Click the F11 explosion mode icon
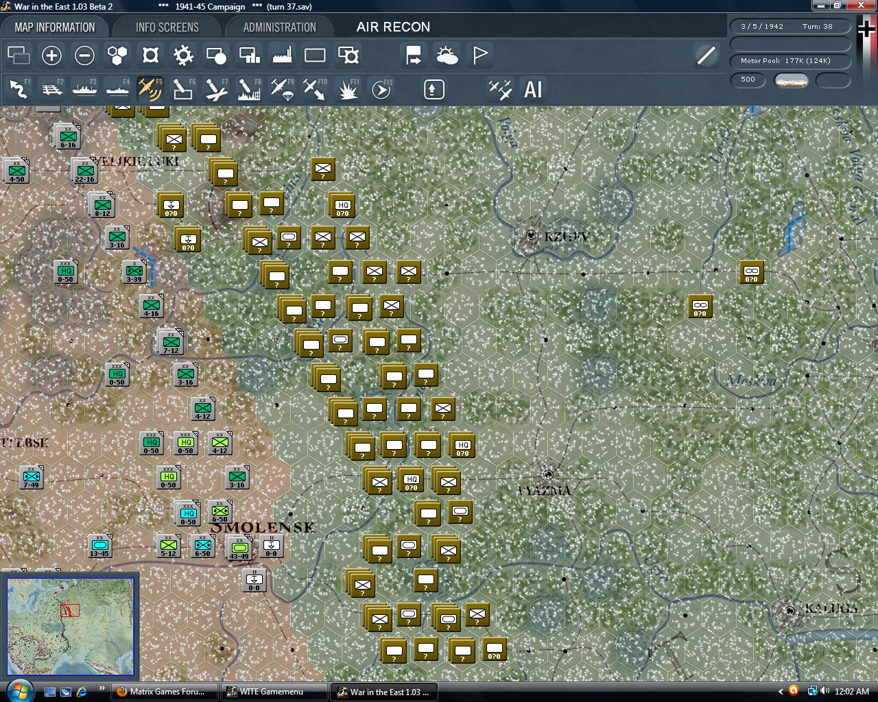Image resolution: width=878 pixels, height=702 pixels. (348, 89)
